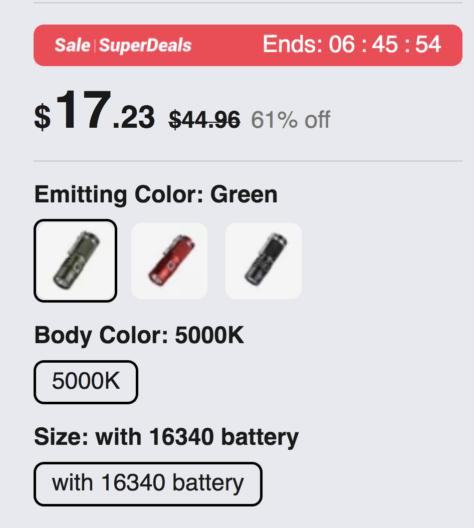The height and width of the screenshot is (528, 474).
Task: Click the Ends countdown timer
Action: click(x=352, y=44)
